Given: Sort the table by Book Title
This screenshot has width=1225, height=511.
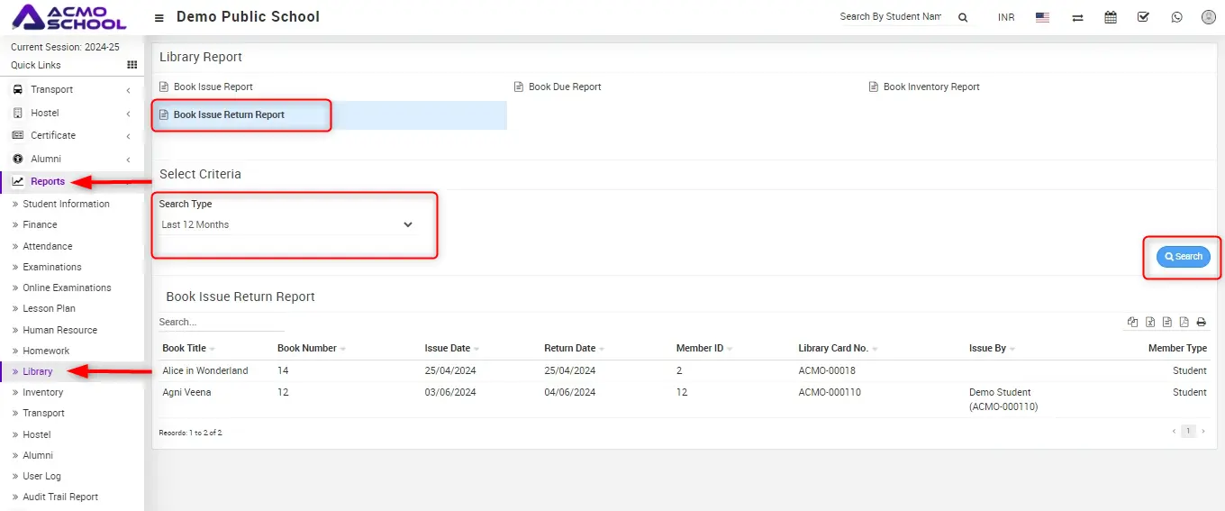Looking at the screenshot, I should (x=185, y=348).
